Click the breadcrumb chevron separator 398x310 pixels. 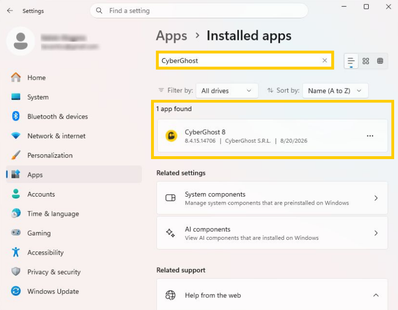[197, 36]
